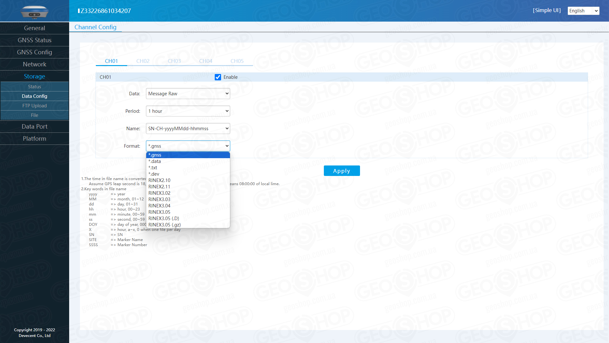Viewport: 609px width, 343px height.
Task: Switch to Simple UI mode
Action: [x=547, y=10]
